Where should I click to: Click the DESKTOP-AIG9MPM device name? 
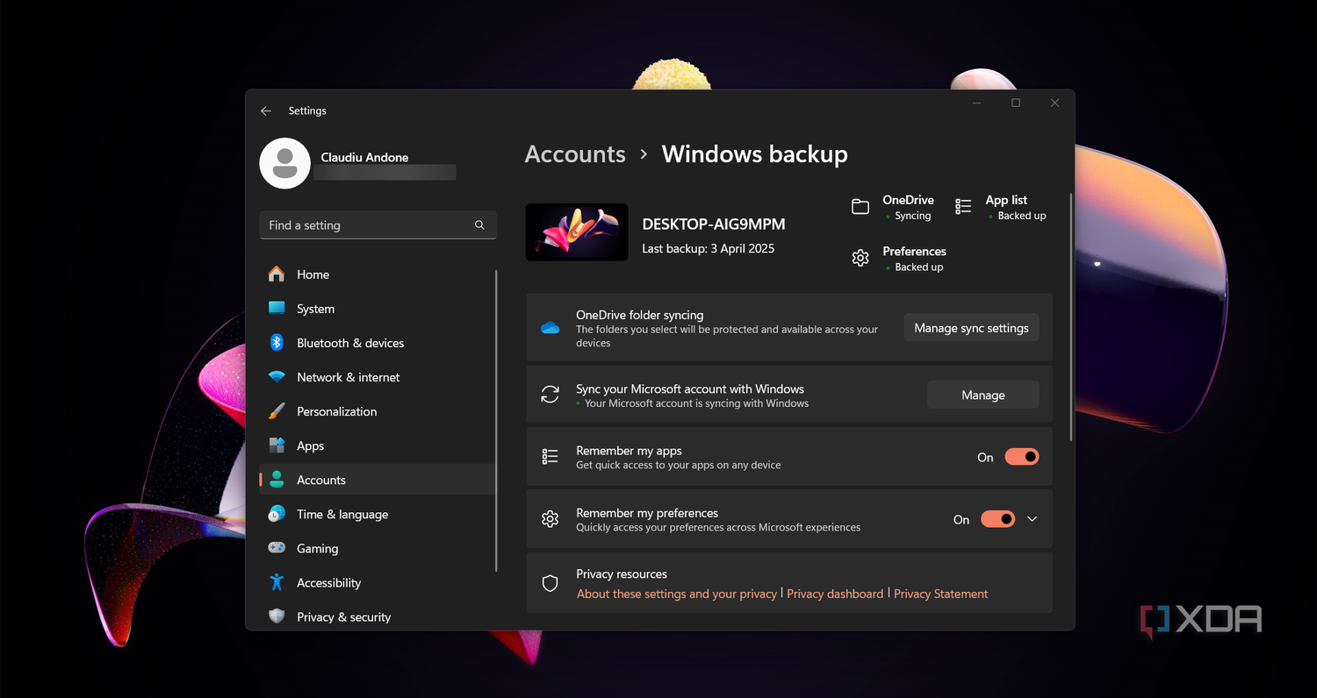point(714,224)
